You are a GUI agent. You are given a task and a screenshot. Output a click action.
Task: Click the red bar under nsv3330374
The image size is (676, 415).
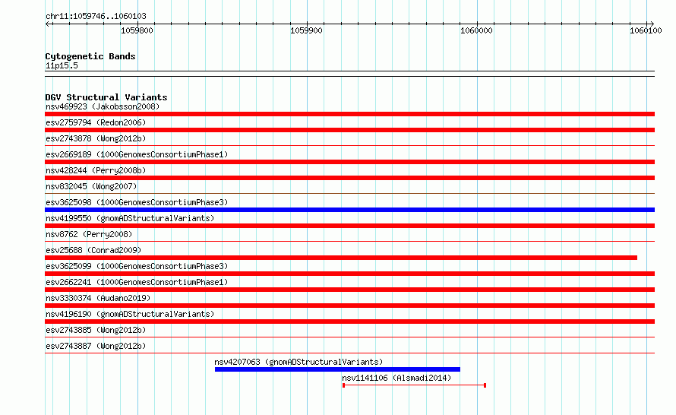pyautogui.click(x=349, y=306)
